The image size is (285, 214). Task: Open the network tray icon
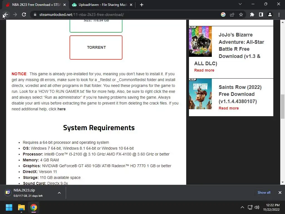coord(250,207)
